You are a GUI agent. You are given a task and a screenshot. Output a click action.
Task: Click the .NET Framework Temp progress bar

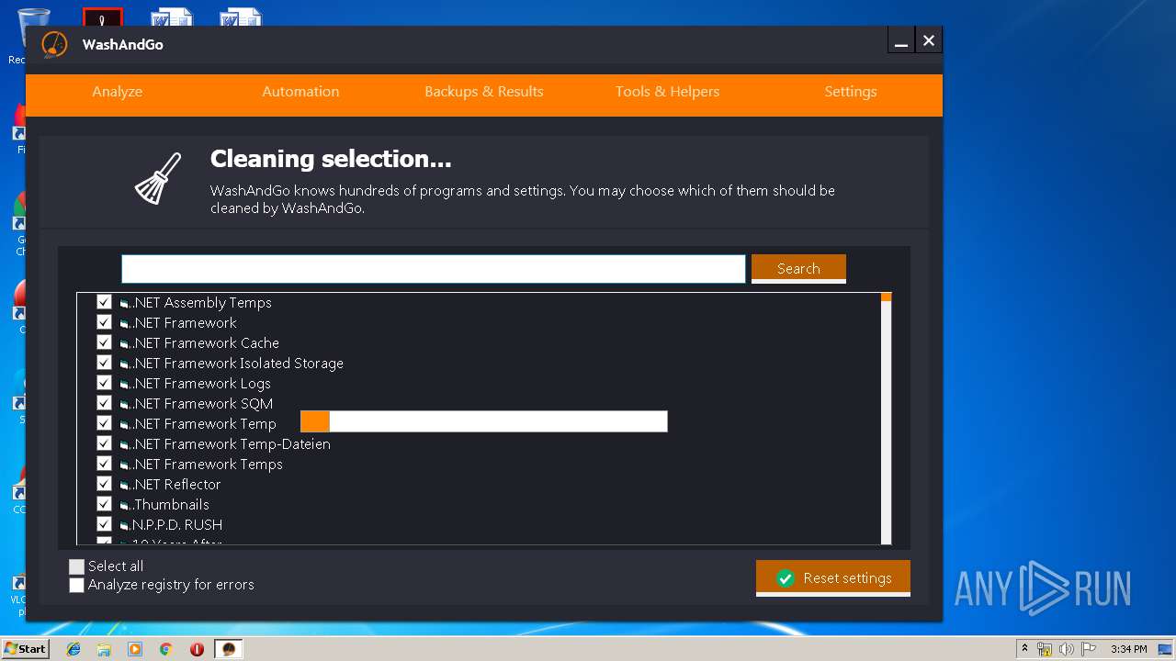tap(483, 421)
